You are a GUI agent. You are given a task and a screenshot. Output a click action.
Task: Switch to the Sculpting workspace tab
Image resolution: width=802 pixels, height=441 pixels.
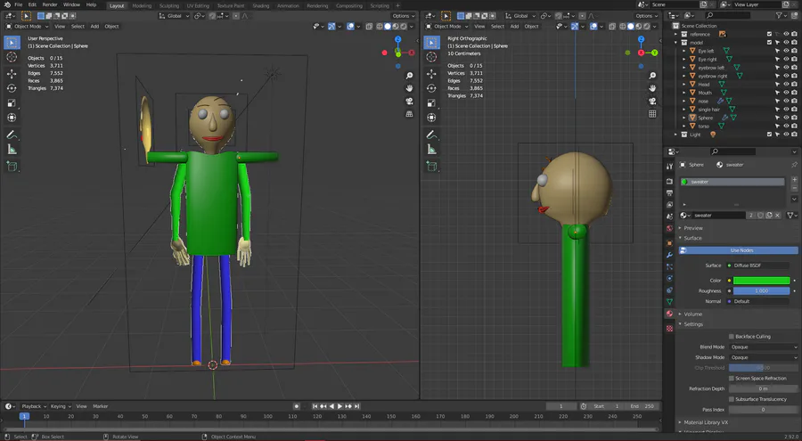click(168, 5)
